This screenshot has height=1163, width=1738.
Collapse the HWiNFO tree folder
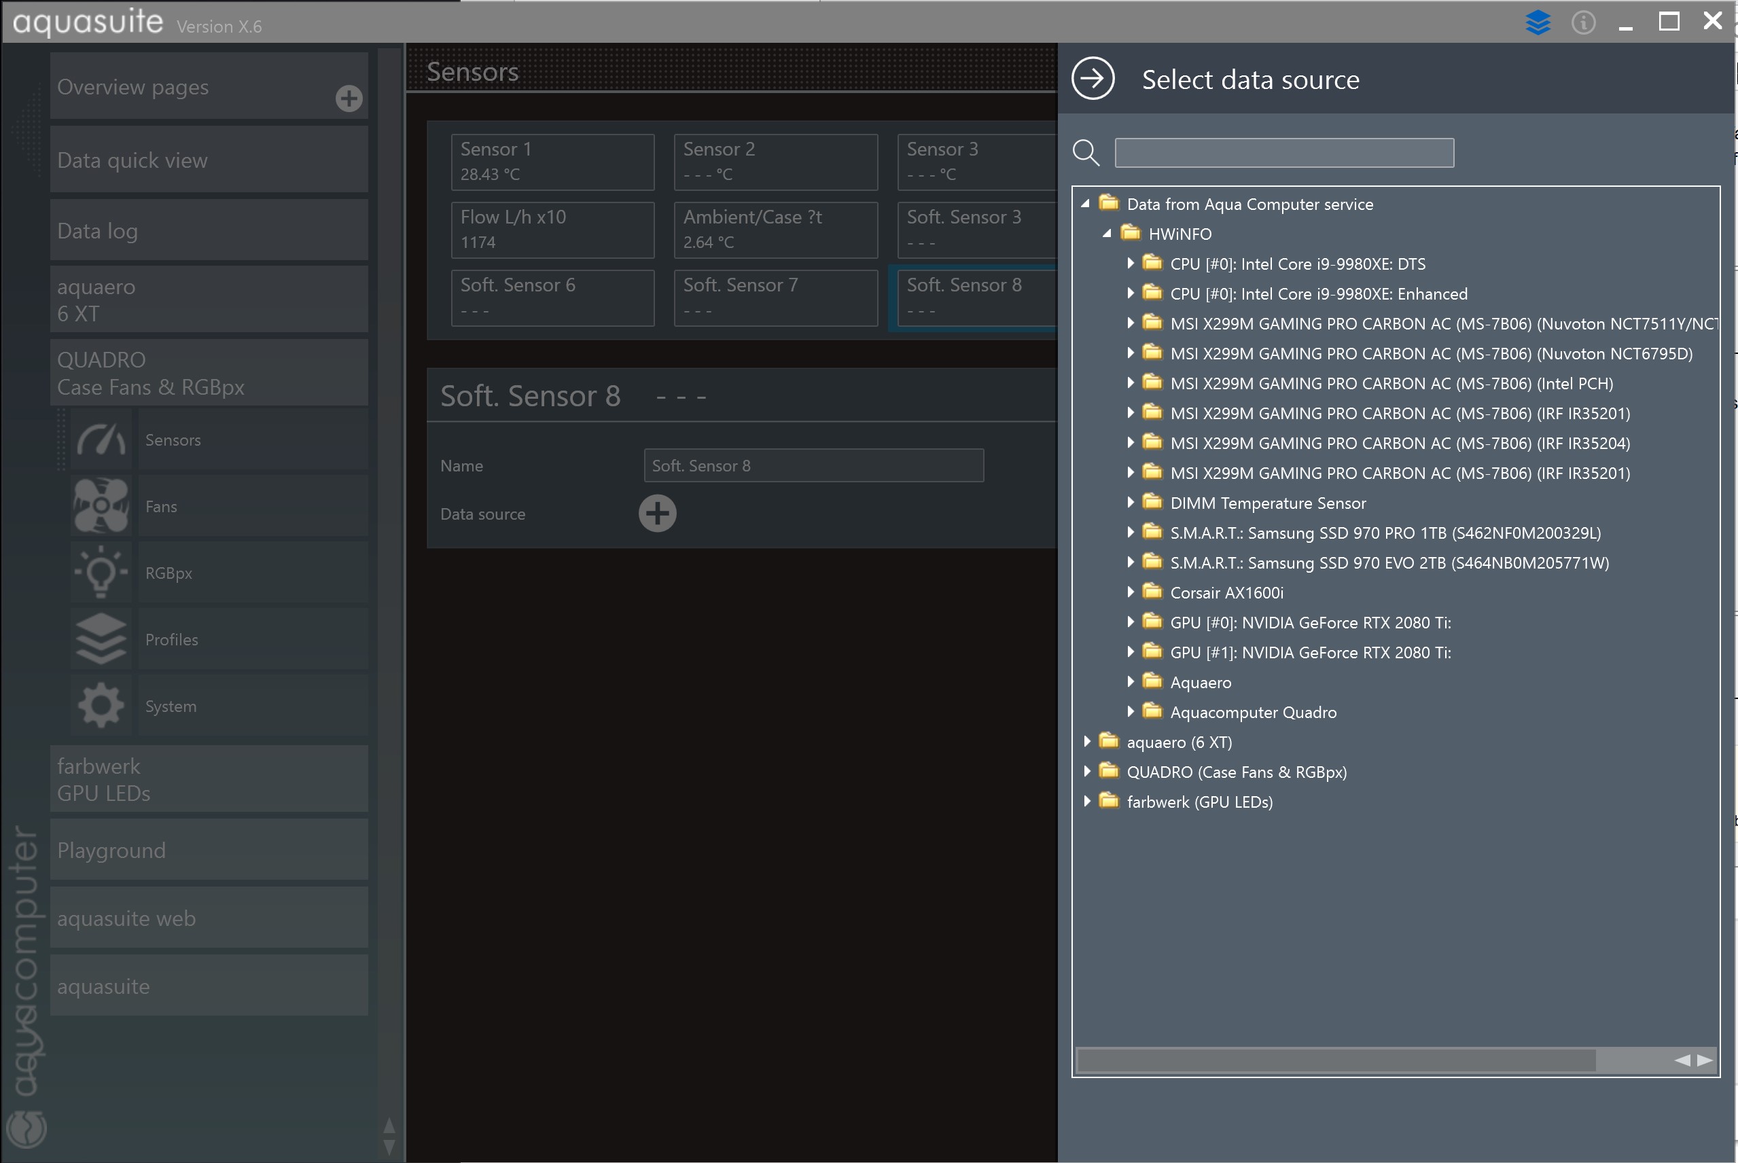click(1107, 234)
